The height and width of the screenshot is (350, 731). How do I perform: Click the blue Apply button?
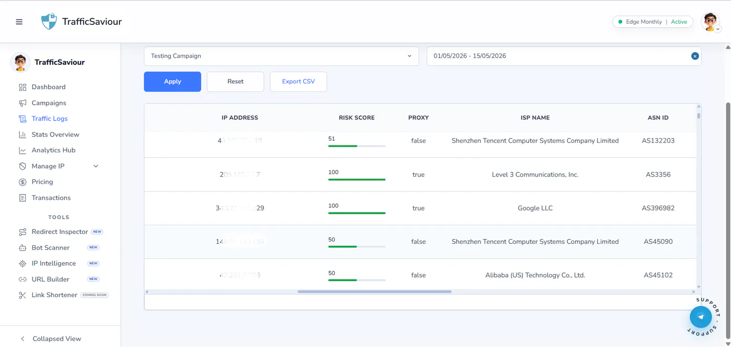point(172,81)
